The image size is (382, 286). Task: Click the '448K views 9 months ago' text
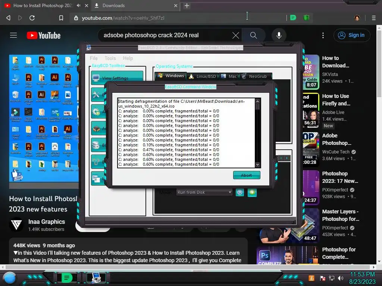[44, 245]
